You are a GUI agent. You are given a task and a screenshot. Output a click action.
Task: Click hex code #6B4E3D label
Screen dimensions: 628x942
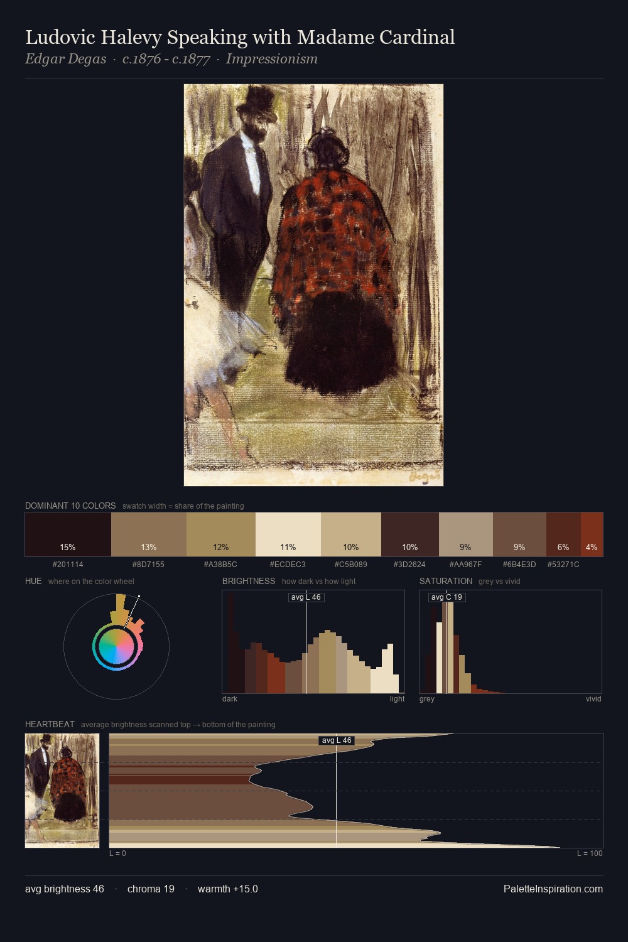point(519,565)
